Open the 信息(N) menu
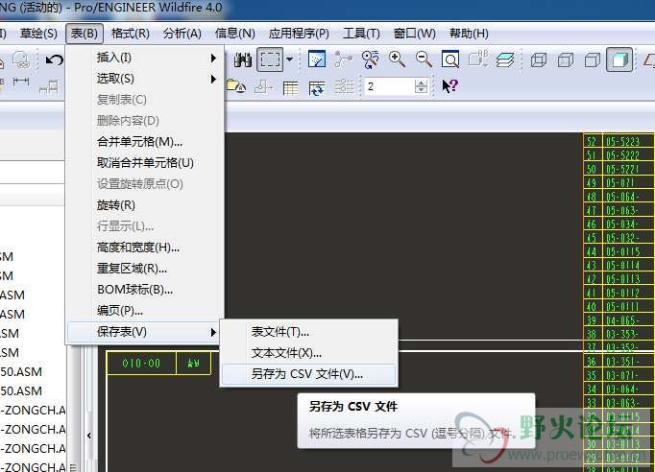655x472 pixels. [x=234, y=34]
